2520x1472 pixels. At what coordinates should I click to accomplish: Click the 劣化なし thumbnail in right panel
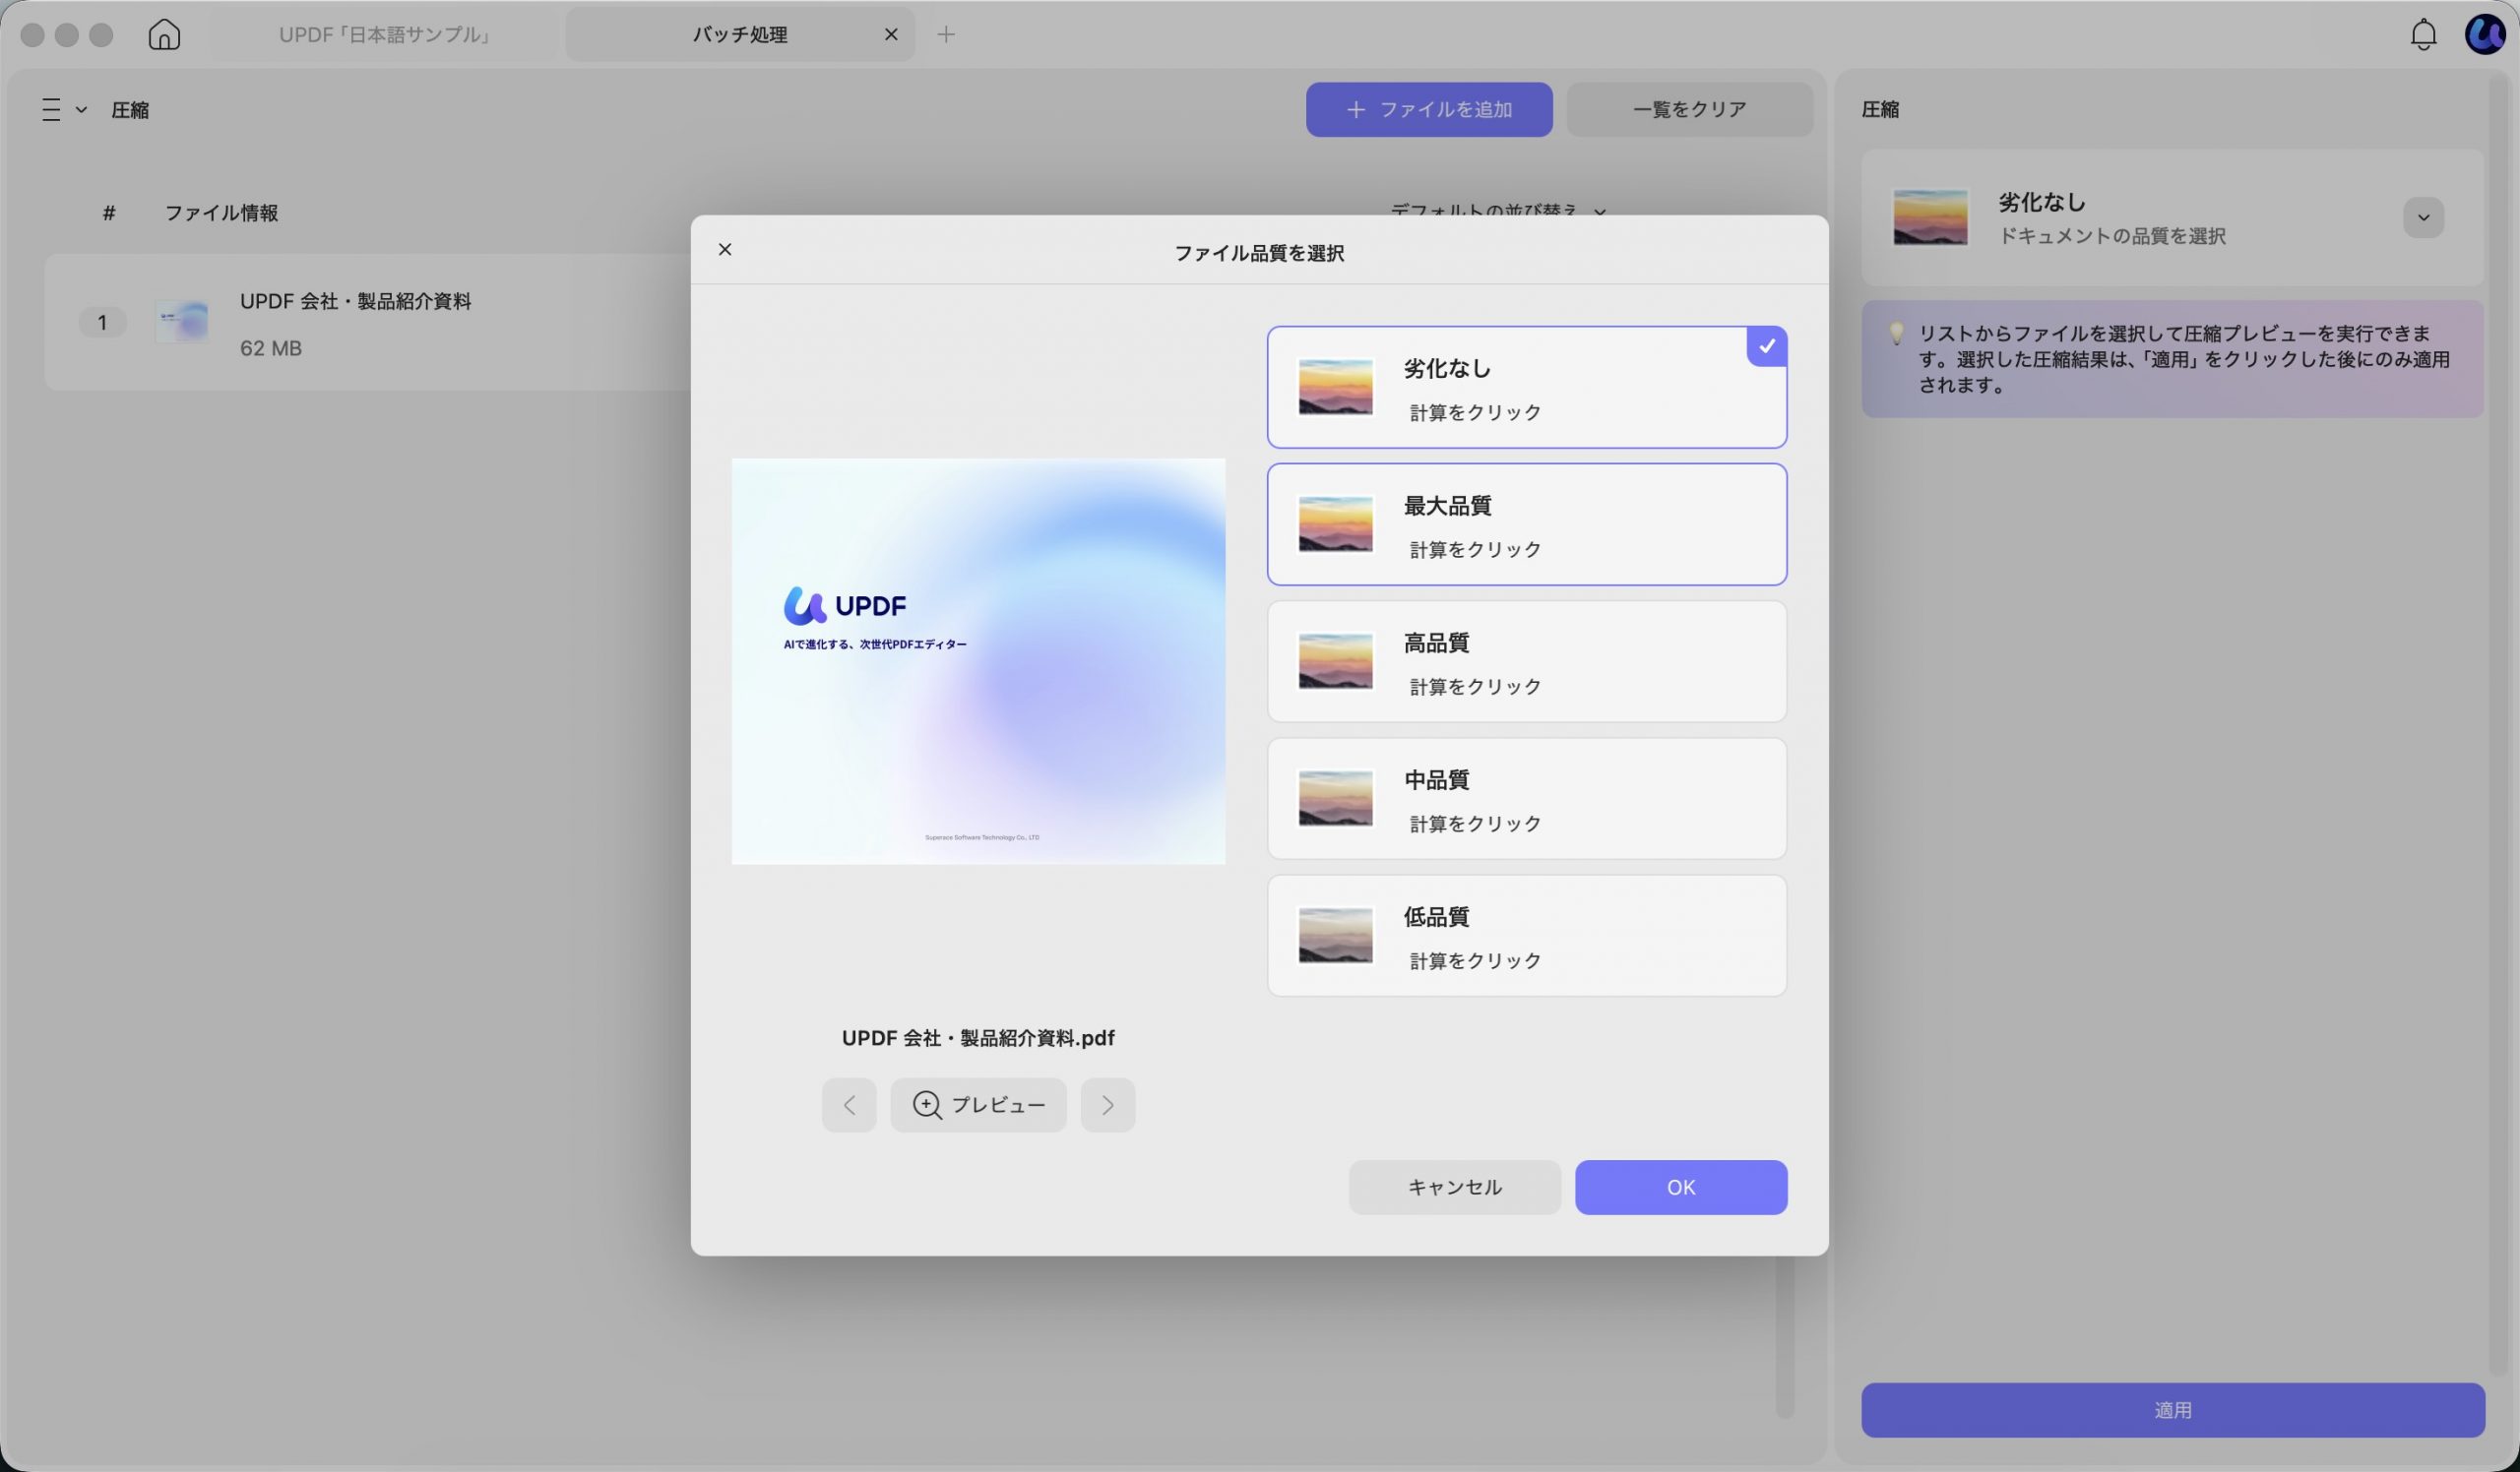click(1930, 216)
